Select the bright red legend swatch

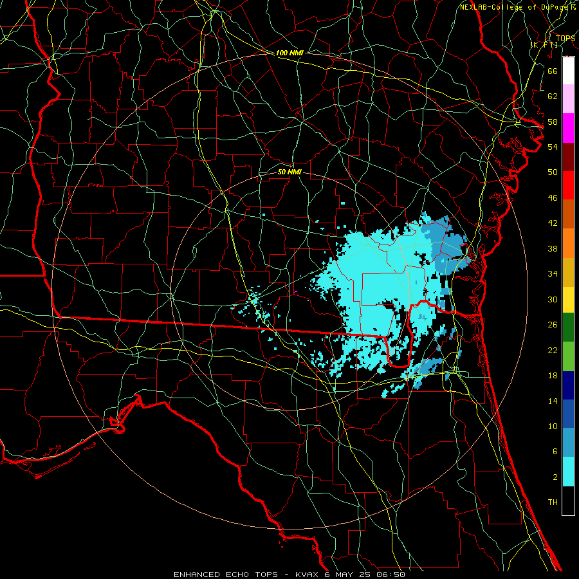point(568,185)
